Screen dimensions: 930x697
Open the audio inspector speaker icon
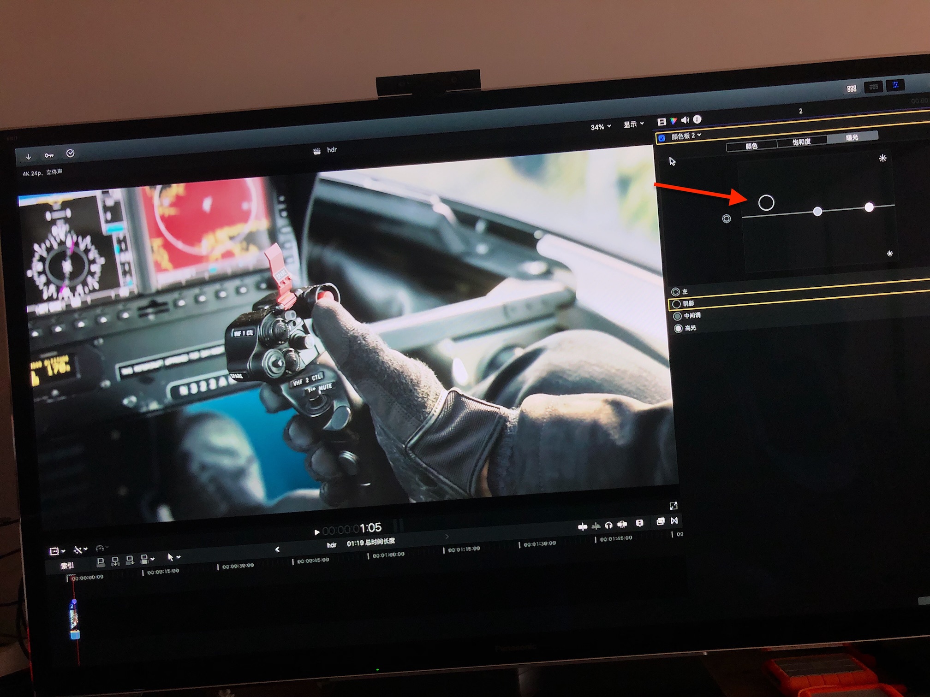pos(685,120)
